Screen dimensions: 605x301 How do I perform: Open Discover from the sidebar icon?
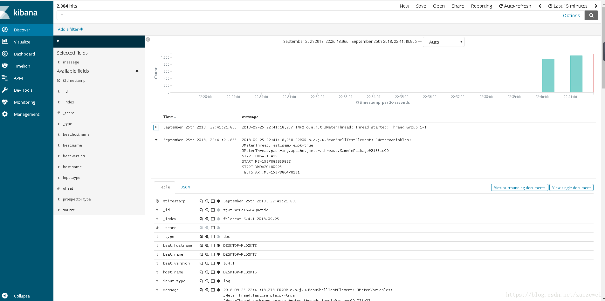(5, 30)
